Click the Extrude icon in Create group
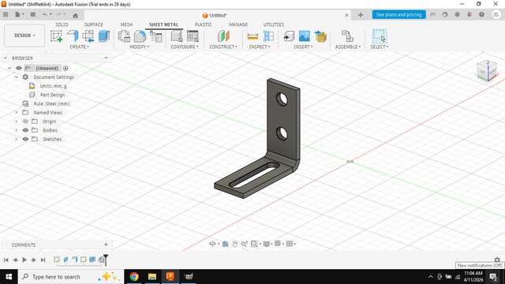Viewport: 505px width, 284px height. coord(103,36)
